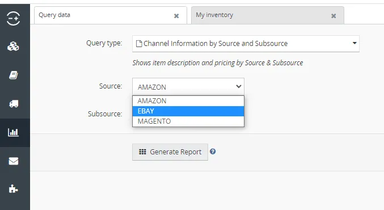Open the apps puzzle piece icon
384x210 pixels.
point(13,189)
